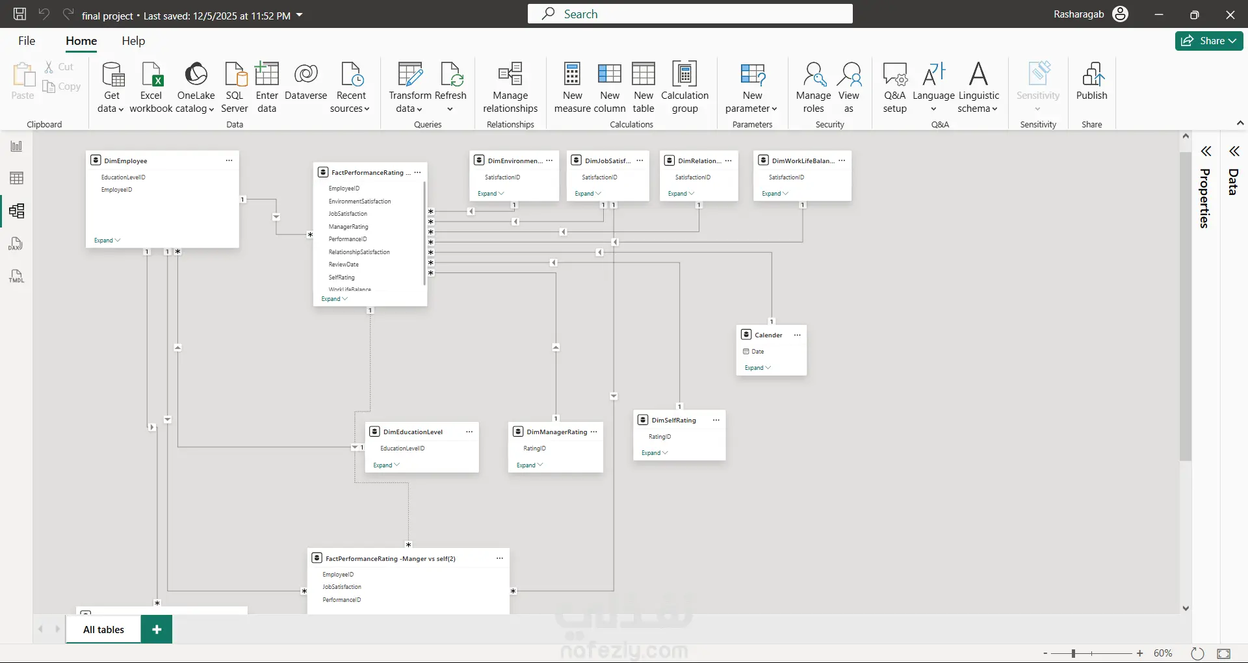The image size is (1248, 663).
Task: Select ManagerRating field in FactPerformanceRating
Action: 348,227
